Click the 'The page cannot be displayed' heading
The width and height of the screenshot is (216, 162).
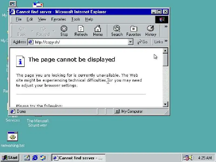72,59
